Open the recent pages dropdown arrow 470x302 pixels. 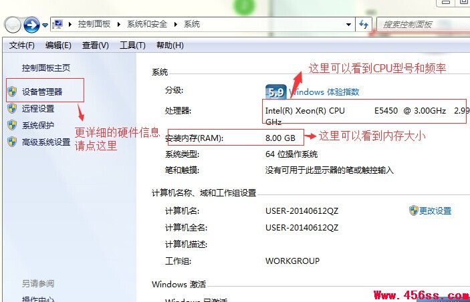(x=45, y=25)
